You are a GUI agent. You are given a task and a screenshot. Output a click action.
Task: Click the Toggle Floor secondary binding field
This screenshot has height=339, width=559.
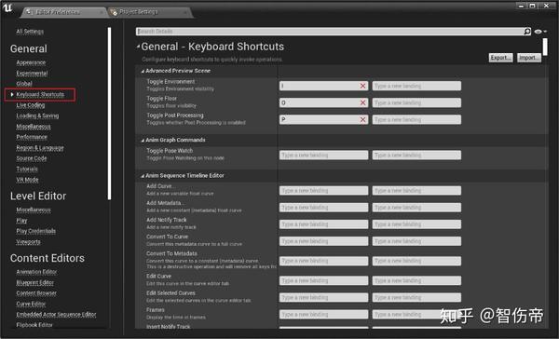click(x=416, y=102)
